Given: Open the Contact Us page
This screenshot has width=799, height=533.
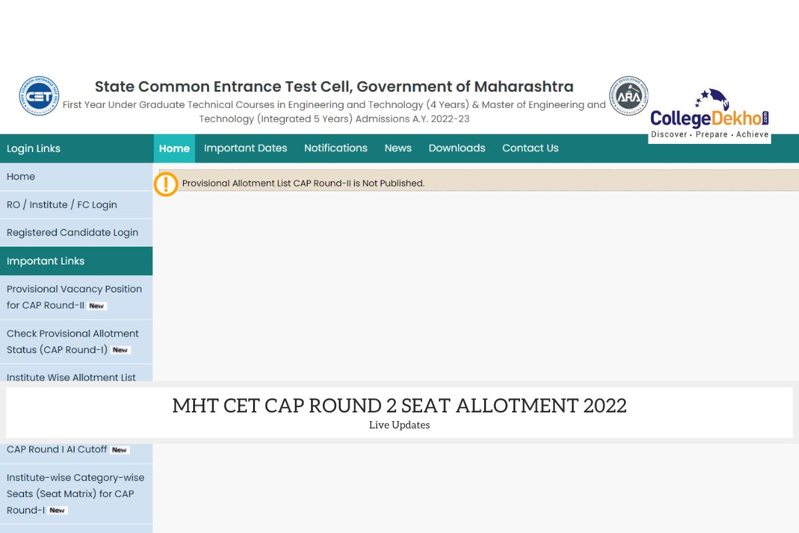Looking at the screenshot, I should pyautogui.click(x=530, y=148).
